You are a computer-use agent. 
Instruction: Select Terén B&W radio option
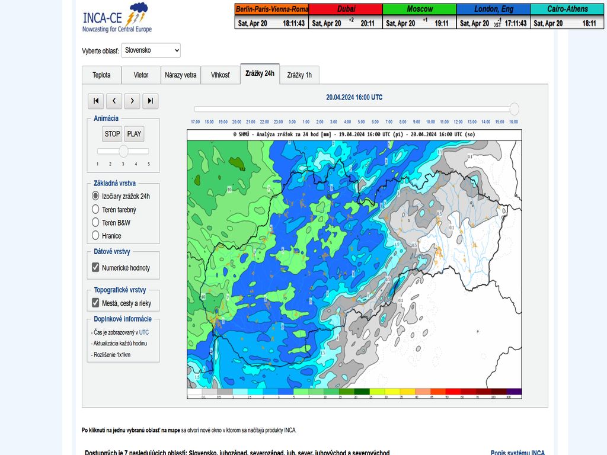pyautogui.click(x=95, y=223)
